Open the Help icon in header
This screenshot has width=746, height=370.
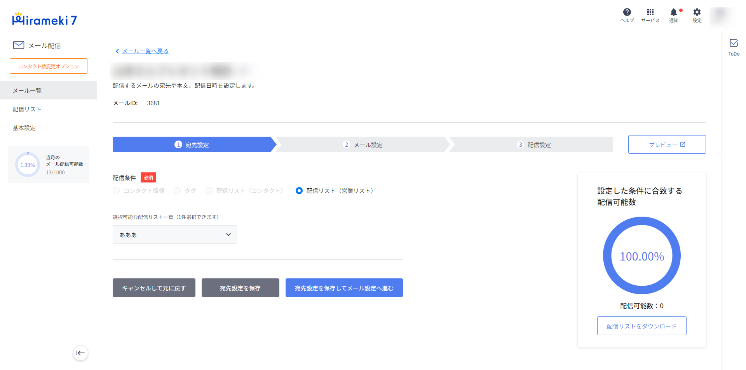point(627,15)
